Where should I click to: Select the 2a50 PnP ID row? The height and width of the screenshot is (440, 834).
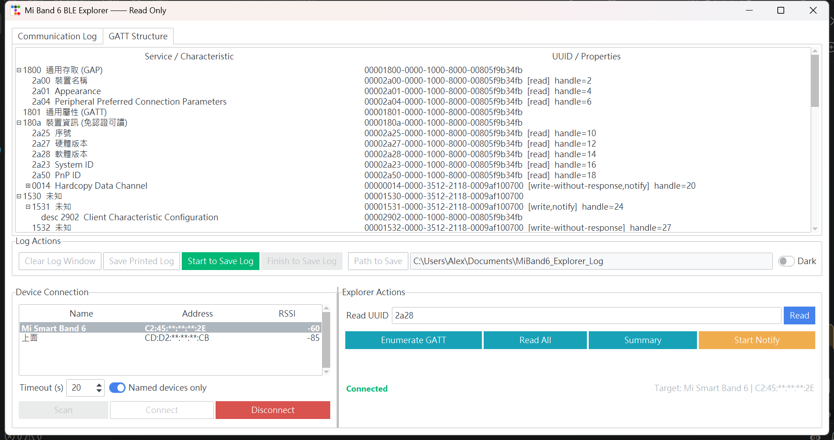(x=413, y=175)
